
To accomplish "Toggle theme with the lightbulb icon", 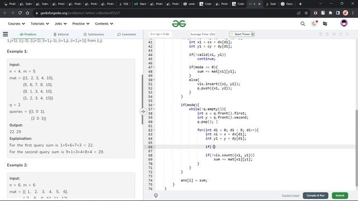I will point(156,195).
